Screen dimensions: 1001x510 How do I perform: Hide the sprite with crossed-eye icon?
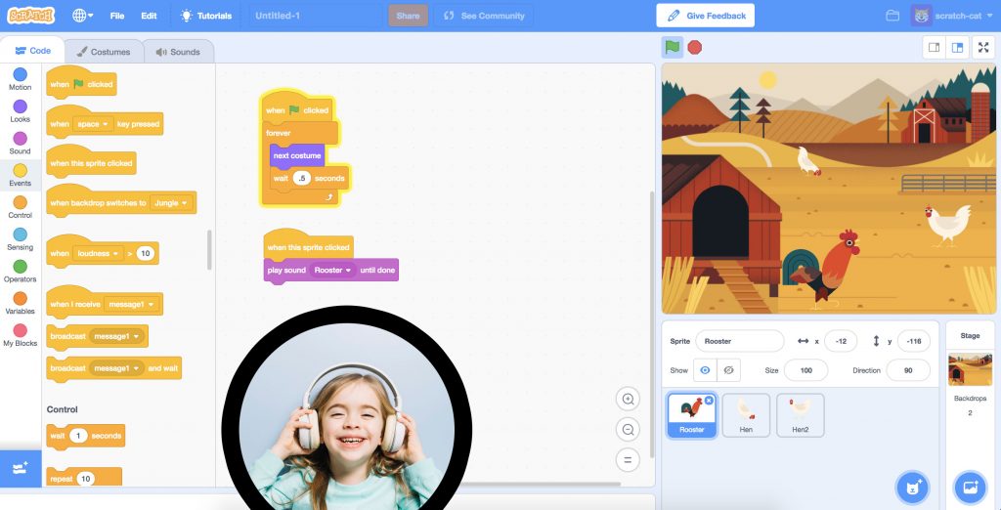726,370
